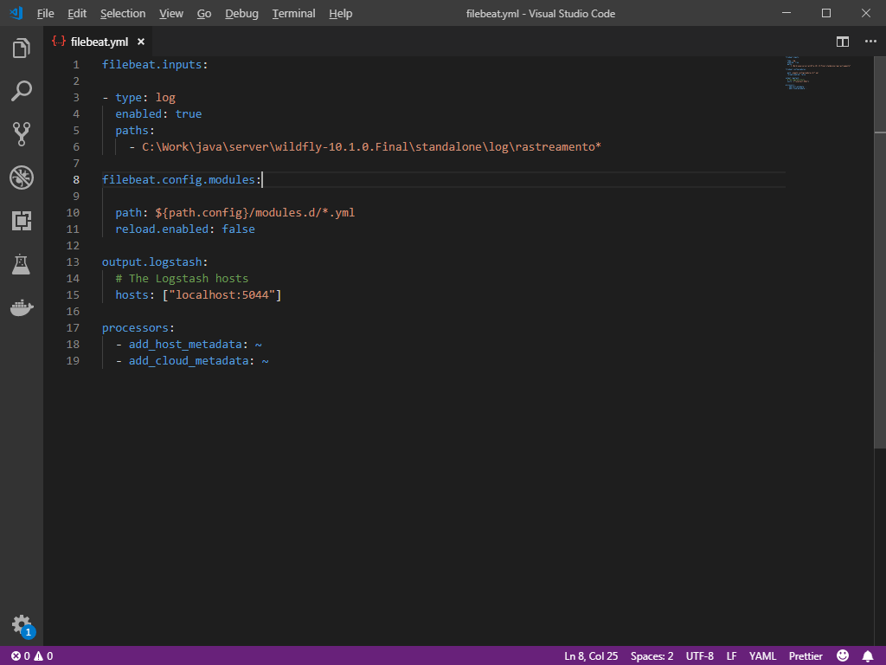
Task: Open the Terminal menu
Action: [293, 14]
